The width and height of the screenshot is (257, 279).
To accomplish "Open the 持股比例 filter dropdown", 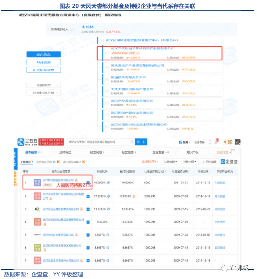I will (190, 162).
